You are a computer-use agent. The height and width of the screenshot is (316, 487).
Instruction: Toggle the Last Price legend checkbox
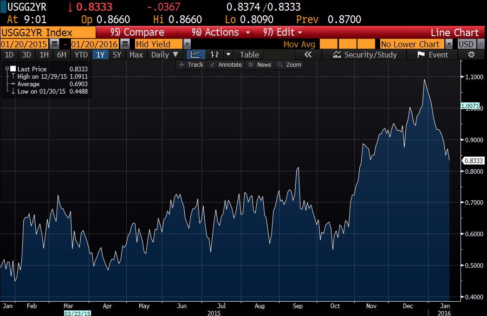click(13, 69)
